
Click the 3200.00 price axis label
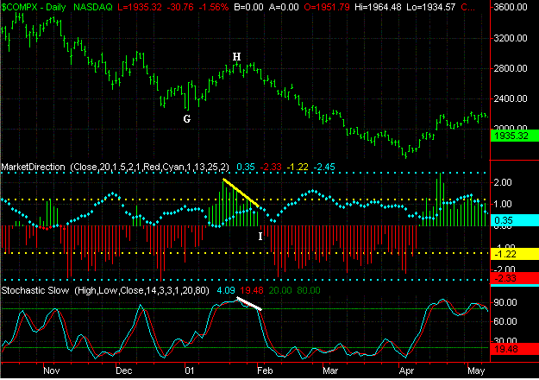pyautogui.click(x=511, y=38)
